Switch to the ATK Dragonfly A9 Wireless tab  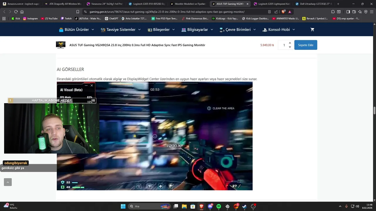(63, 4)
